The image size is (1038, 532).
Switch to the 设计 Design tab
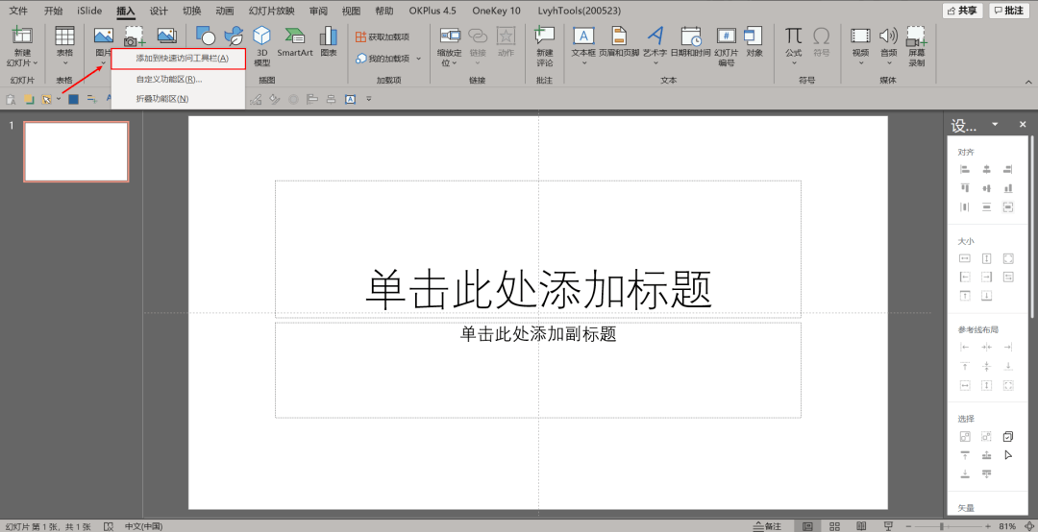[x=159, y=11]
